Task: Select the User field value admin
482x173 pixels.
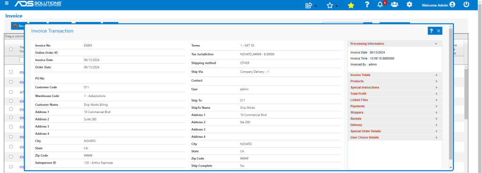Action: pos(244,89)
